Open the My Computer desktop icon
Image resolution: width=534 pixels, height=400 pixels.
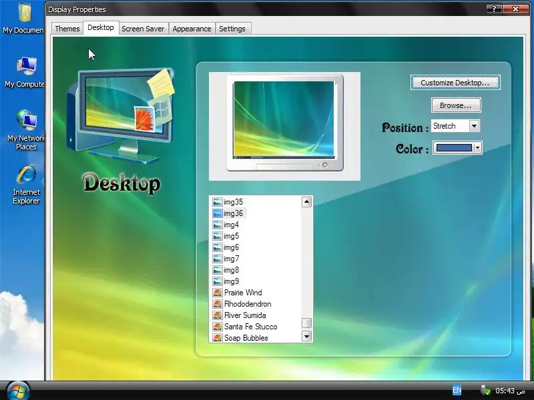click(x=25, y=72)
